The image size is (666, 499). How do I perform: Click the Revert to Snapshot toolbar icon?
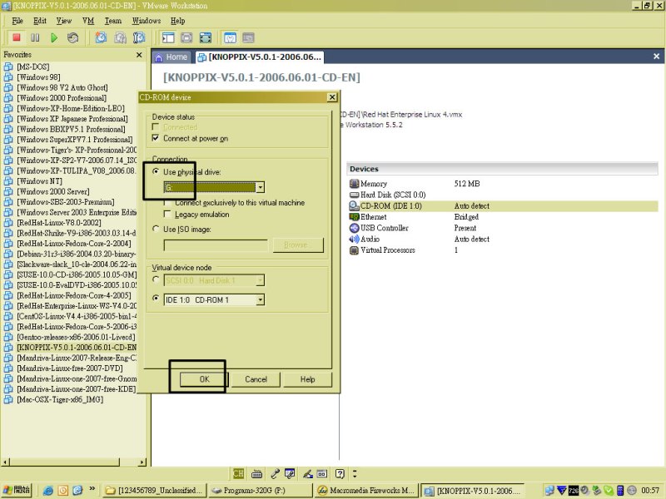[120, 37]
